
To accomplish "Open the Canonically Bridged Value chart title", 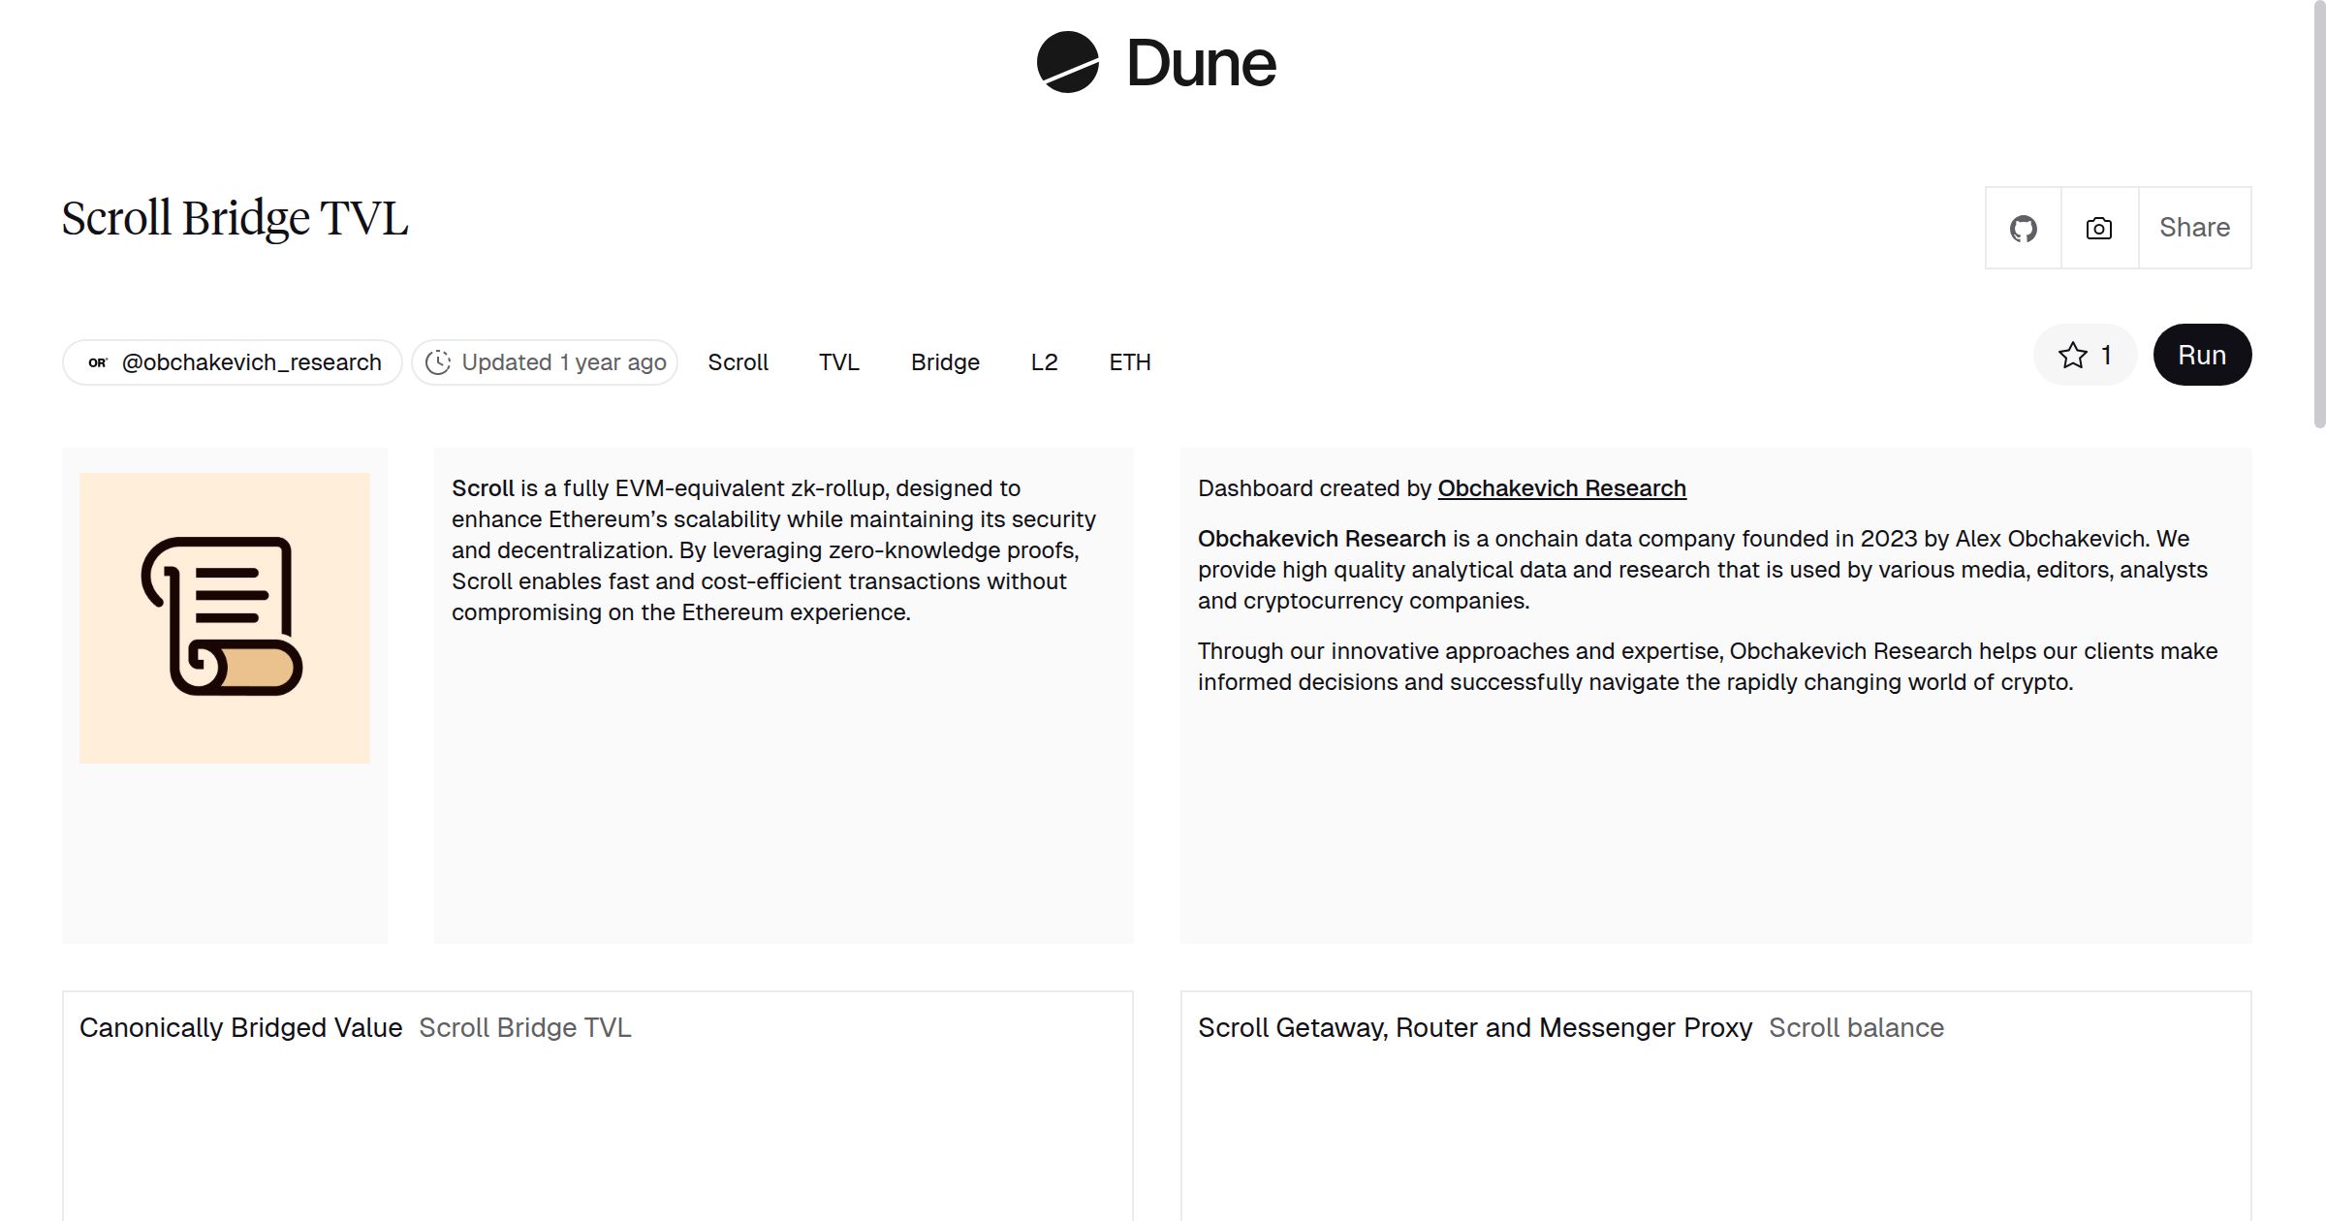I will (x=240, y=1027).
